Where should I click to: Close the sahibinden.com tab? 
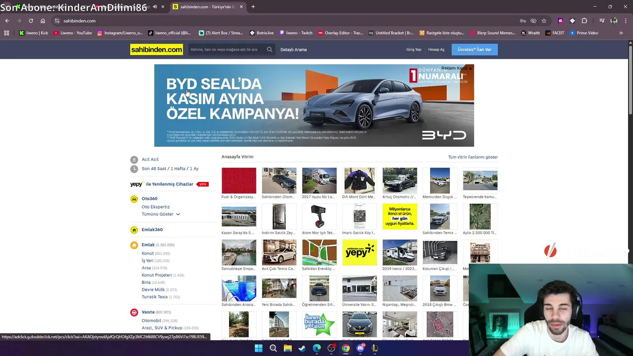pos(241,7)
